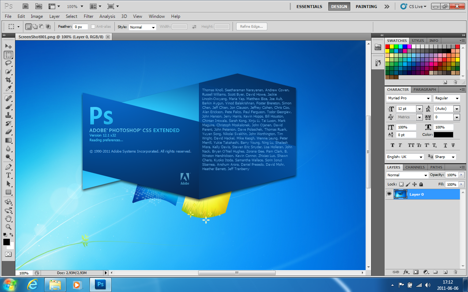
Task: Switch to the Painting workspace
Action: click(366, 7)
